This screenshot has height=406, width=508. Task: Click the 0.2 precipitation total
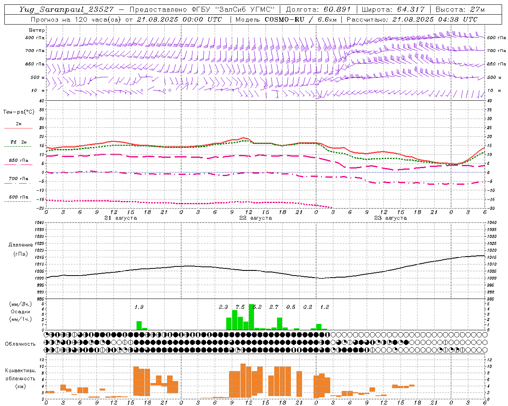coord(308,307)
